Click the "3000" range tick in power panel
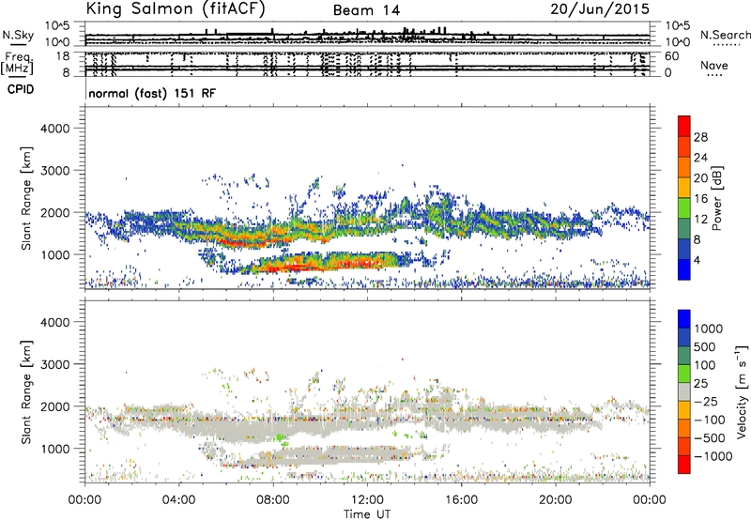Screen dimensions: 751x520 (54, 171)
